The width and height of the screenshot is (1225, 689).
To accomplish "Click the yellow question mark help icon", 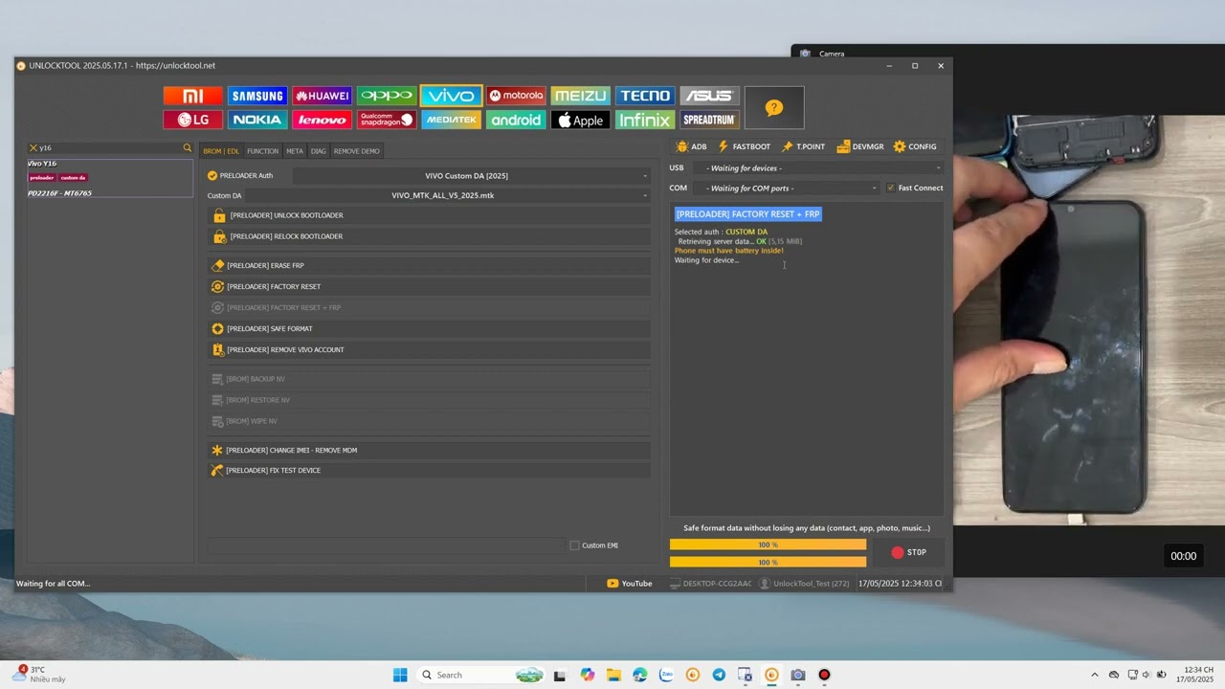I will pos(774,108).
